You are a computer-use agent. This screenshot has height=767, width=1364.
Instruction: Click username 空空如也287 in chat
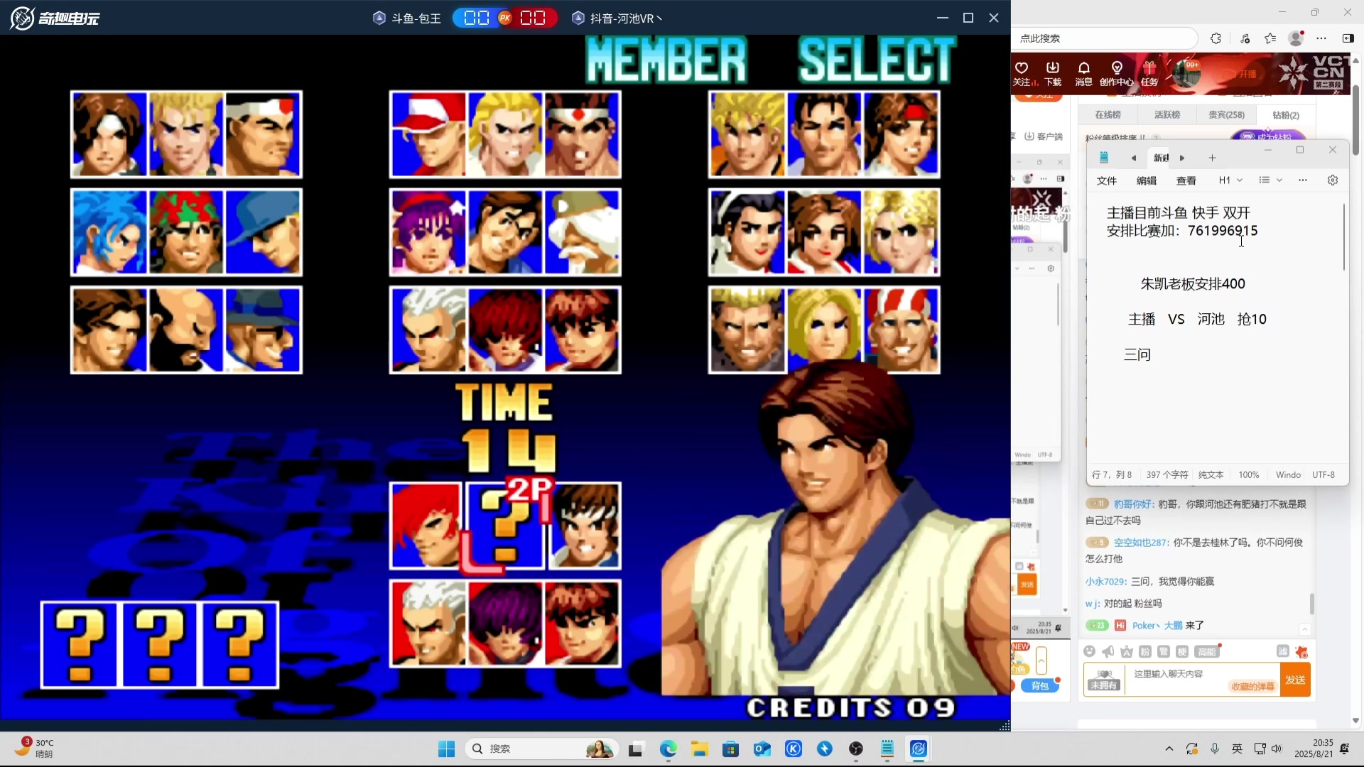click(x=1141, y=543)
